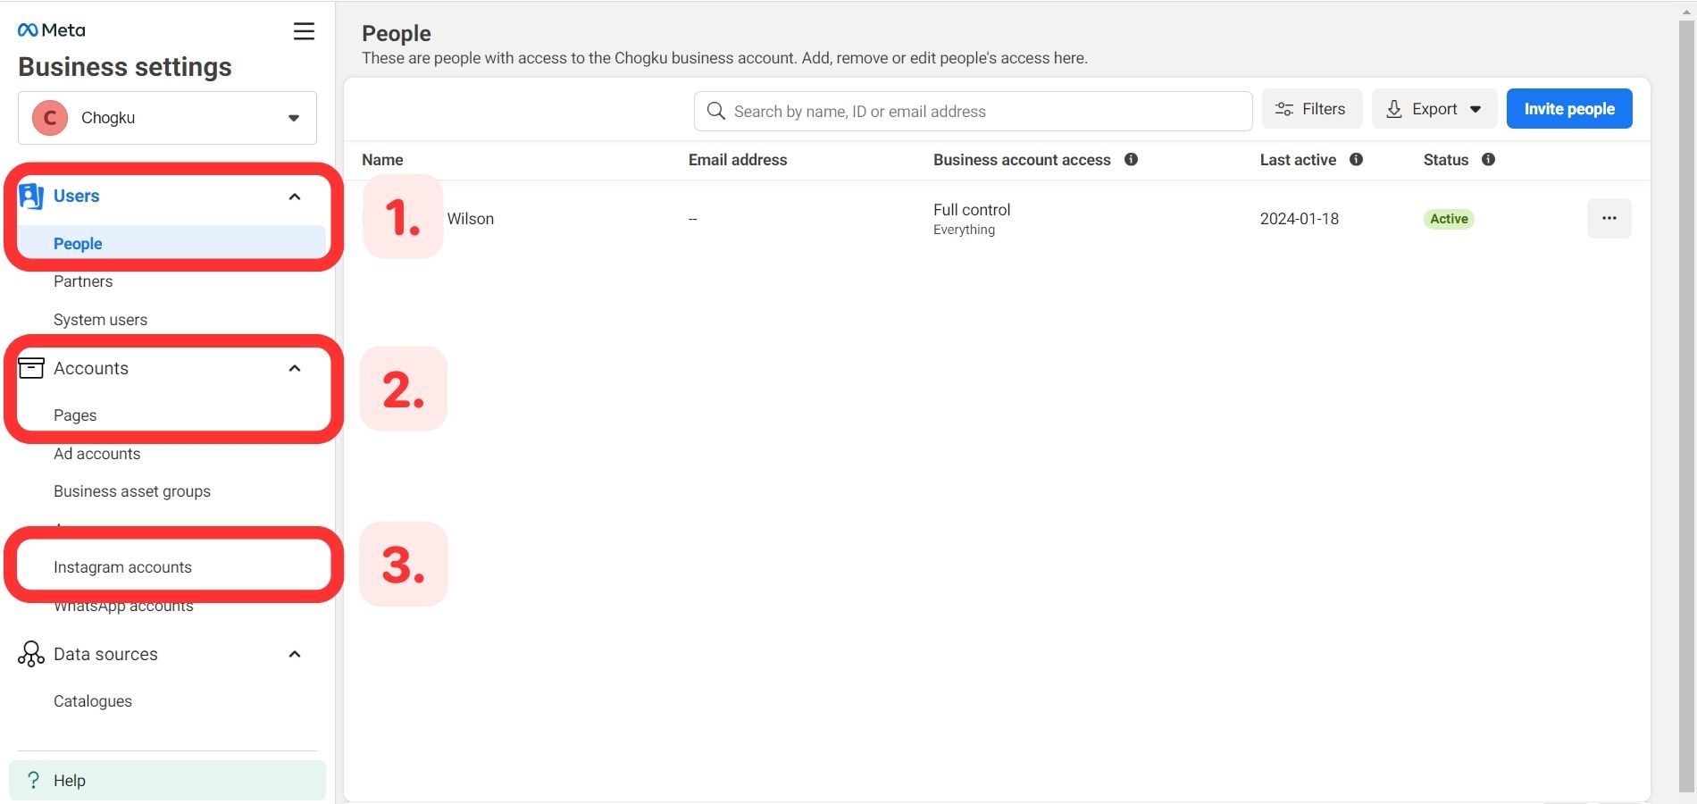
Task: Open the Filters button
Action: [1311, 109]
